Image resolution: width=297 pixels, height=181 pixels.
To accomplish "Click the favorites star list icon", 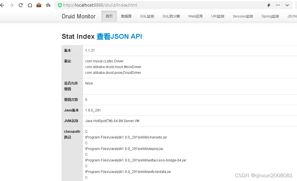I will click(48, 5).
